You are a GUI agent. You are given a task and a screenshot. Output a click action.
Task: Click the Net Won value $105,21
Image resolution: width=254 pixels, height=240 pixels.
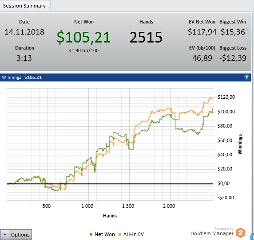(83, 37)
